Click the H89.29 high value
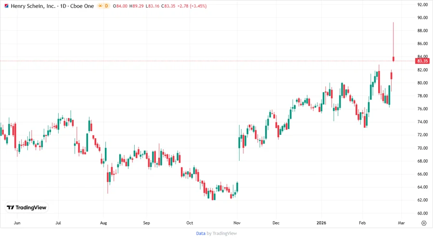The width and height of the screenshot is (433, 239). tap(137, 6)
